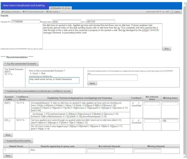Open the Note Auditing menu
Viewport: 187px width, 159px height.
coord(53,12)
